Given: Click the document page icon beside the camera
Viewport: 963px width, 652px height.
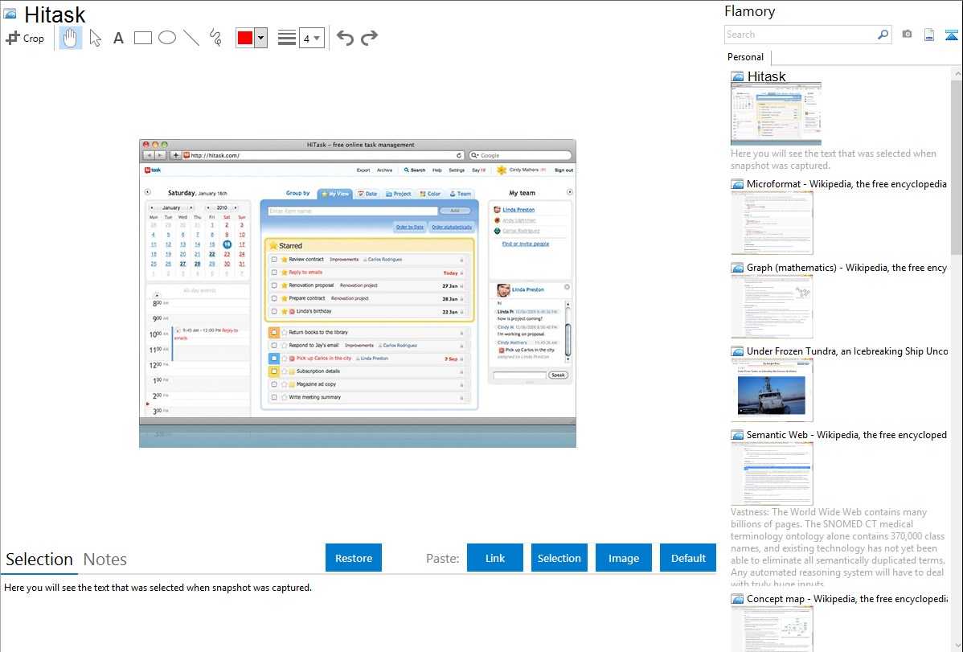Looking at the screenshot, I should pos(929,35).
